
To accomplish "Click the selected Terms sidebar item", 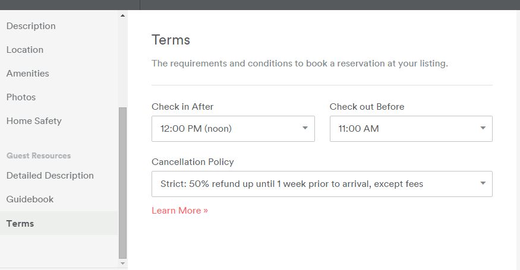I will coord(20,224).
